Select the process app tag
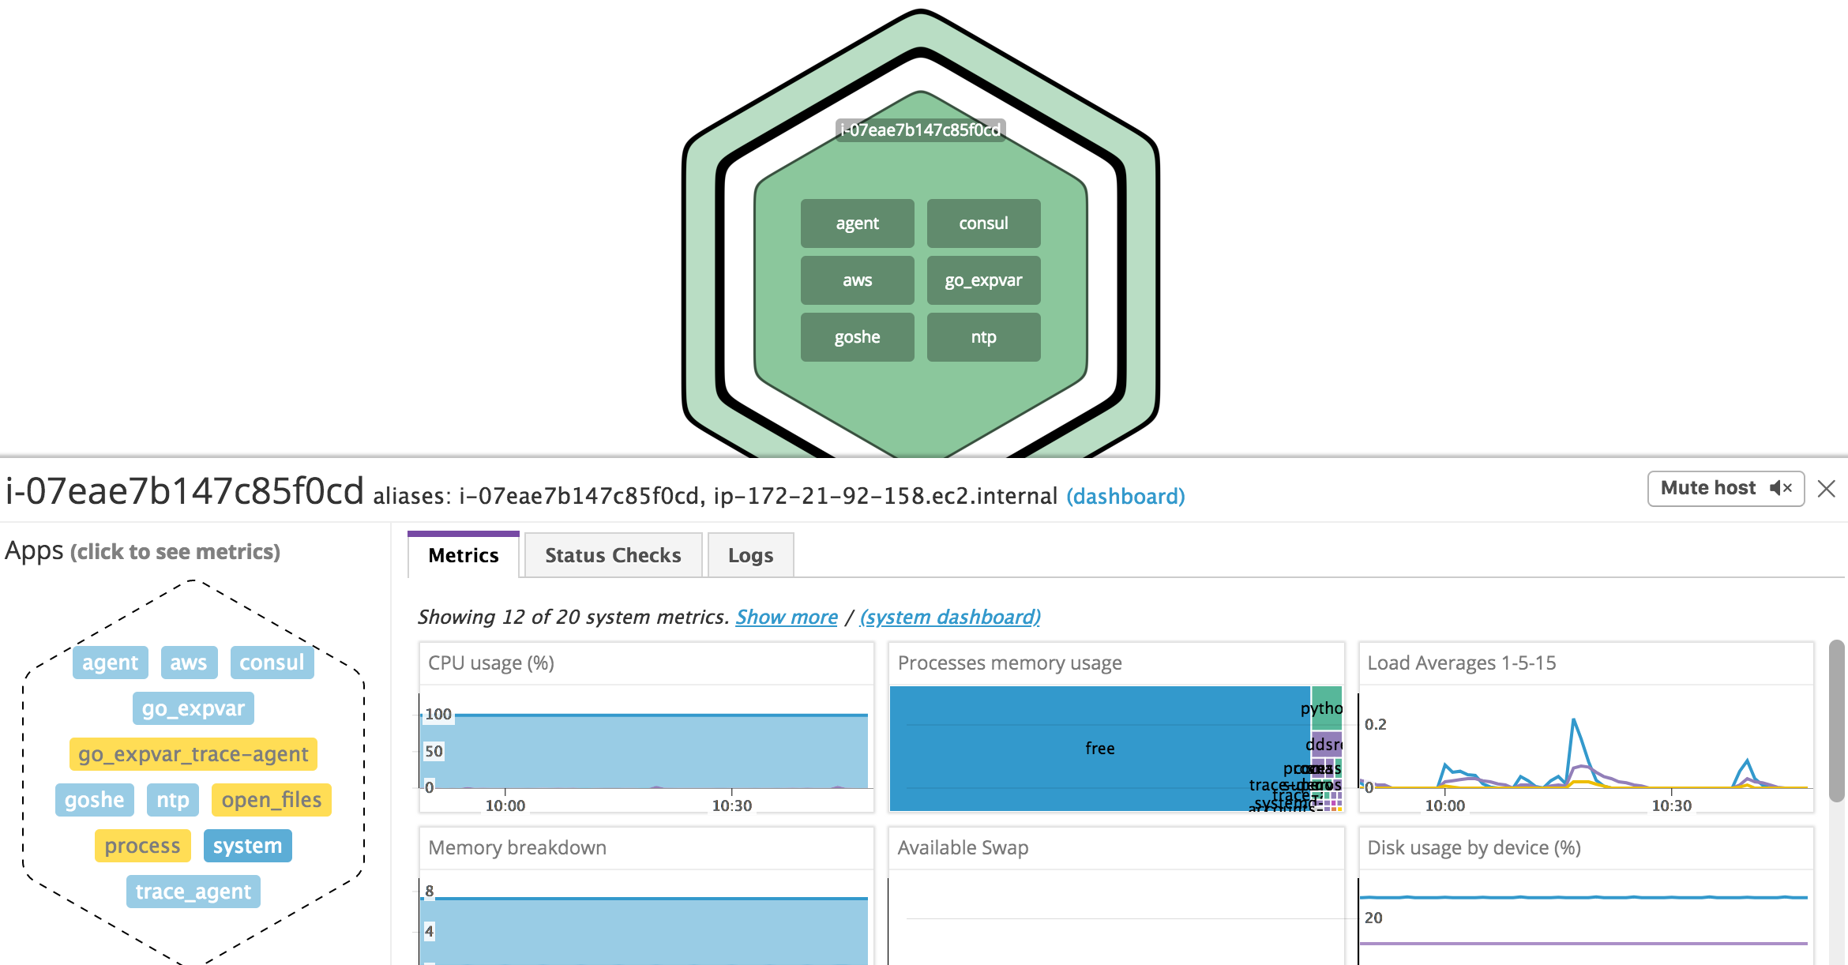The height and width of the screenshot is (965, 1848). [142, 846]
